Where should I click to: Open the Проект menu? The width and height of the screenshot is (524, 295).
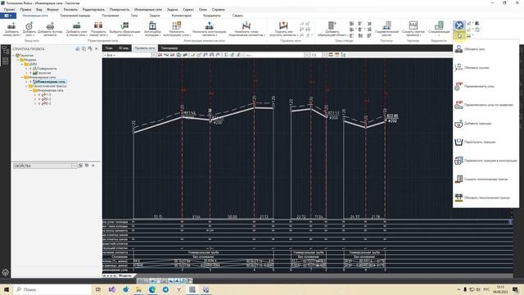click(9, 10)
